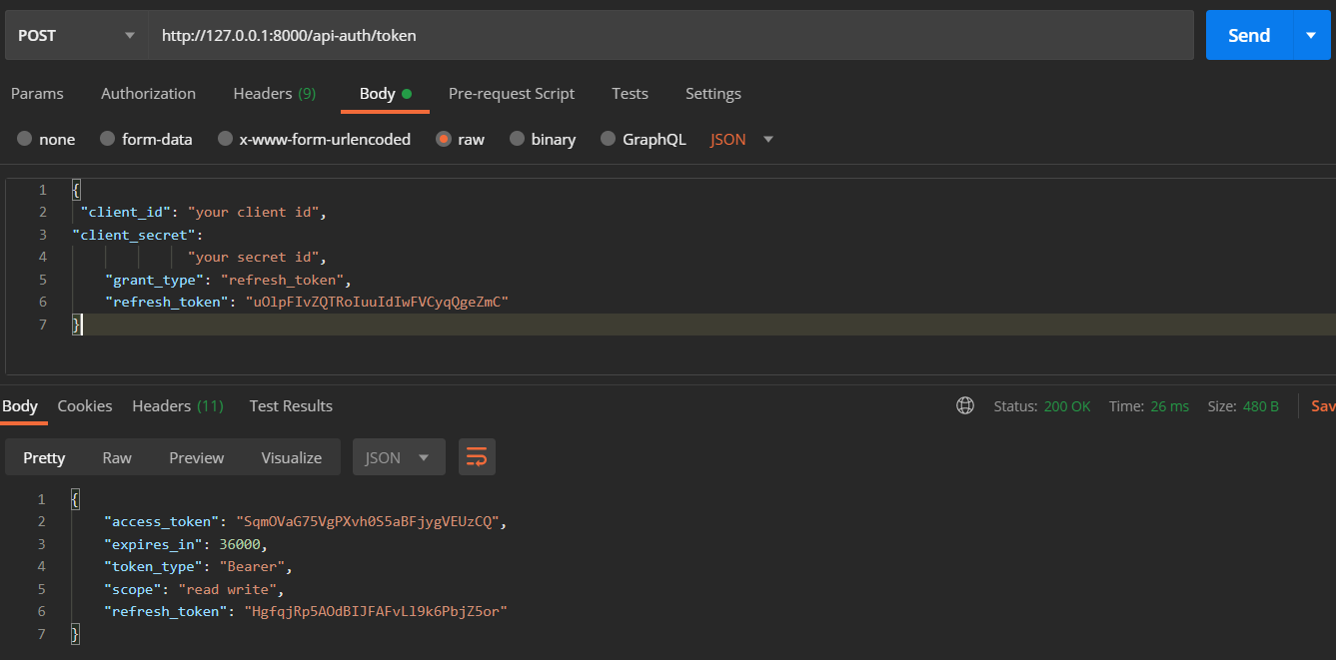Click the blue Send button
This screenshot has height=660, width=1336.
point(1249,35)
